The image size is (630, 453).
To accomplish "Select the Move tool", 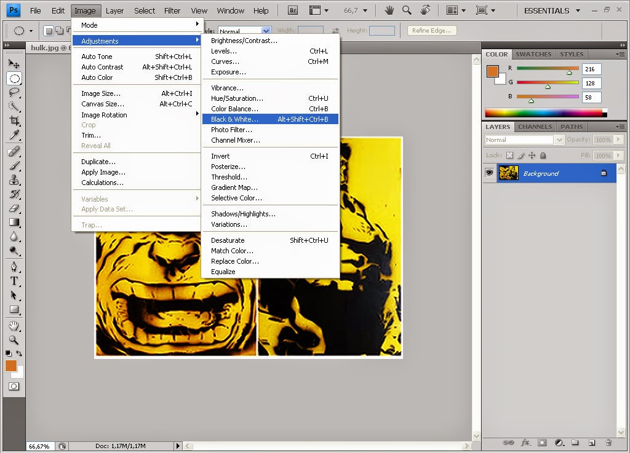I will pyautogui.click(x=14, y=64).
